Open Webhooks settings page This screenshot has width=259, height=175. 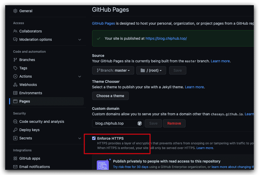(x=28, y=85)
